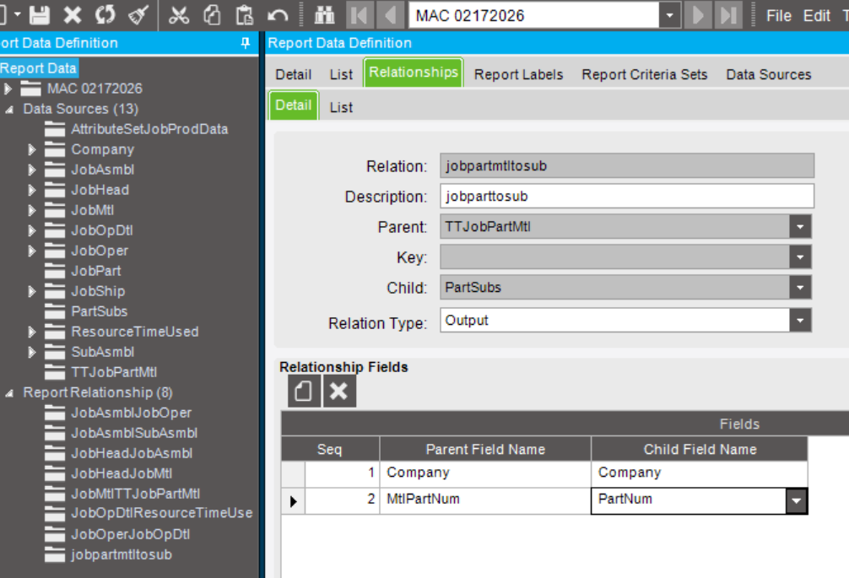This screenshot has height=578, width=849.
Task: Click the Seq column header
Action: 330,449
